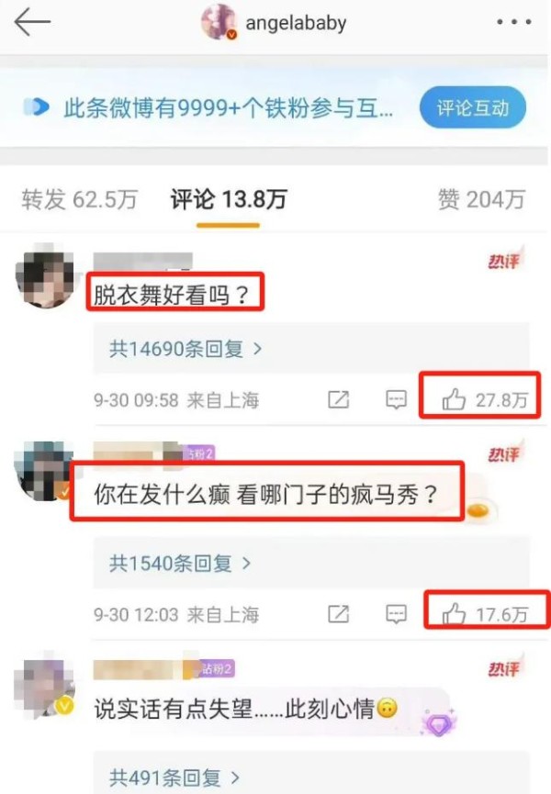The width and height of the screenshot is (551, 794).
Task: Reply to the first hot comment
Action: (x=396, y=399)
